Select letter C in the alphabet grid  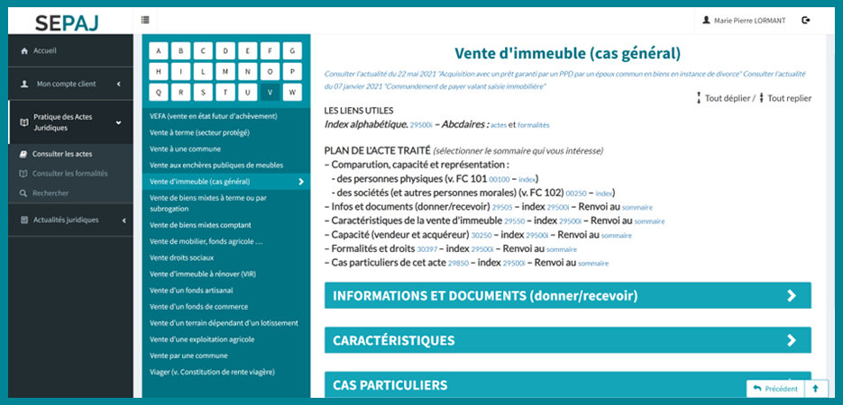click(x=203, y=51)
